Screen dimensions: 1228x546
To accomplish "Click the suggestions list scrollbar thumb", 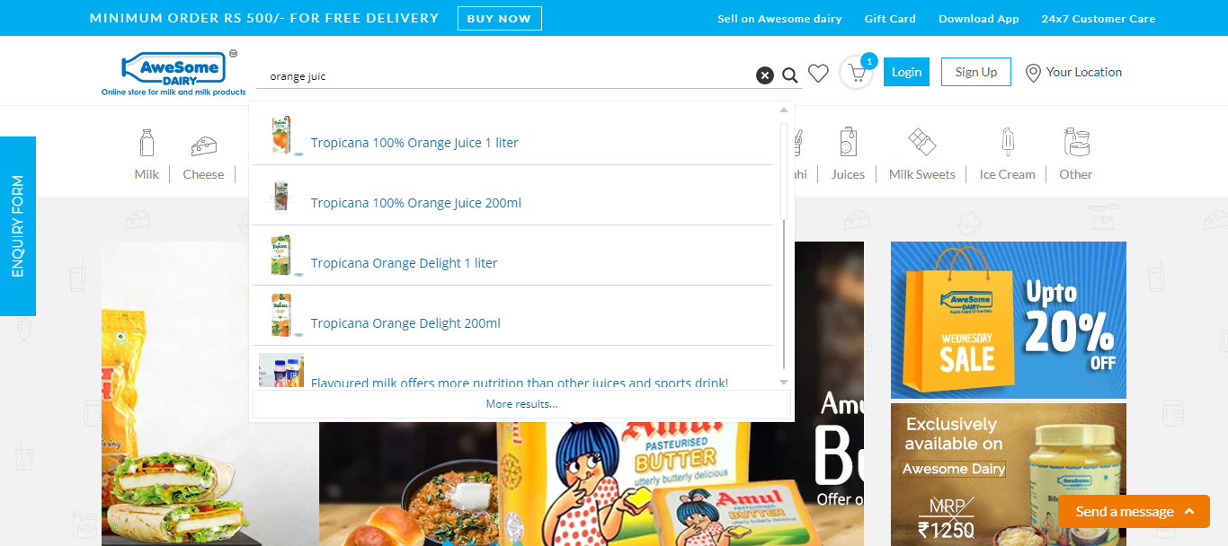I will click(784, 171).
